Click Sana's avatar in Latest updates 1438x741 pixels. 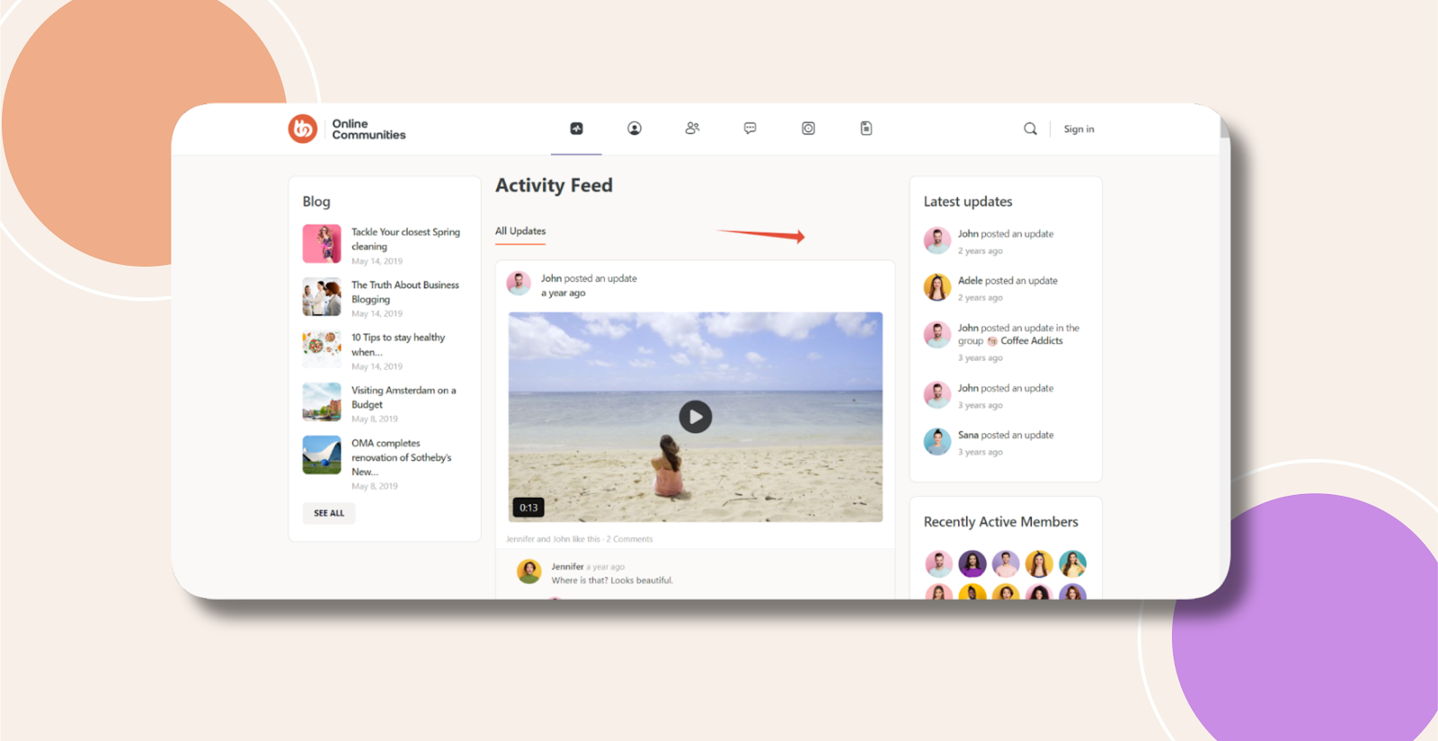(x=937, y=442)
